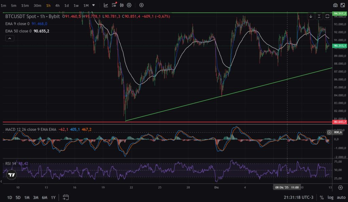
Task: Take a snapshot with the camera icon
Action: pyautogui.click(x=335, y=5)
